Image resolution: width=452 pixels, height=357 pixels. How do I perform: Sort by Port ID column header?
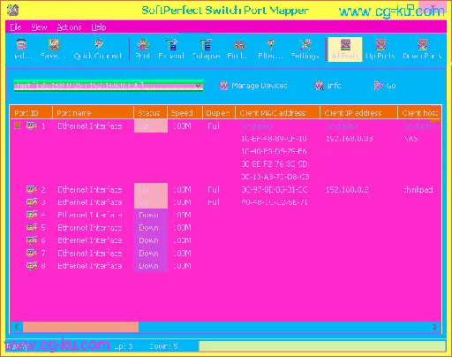point(31,113)
